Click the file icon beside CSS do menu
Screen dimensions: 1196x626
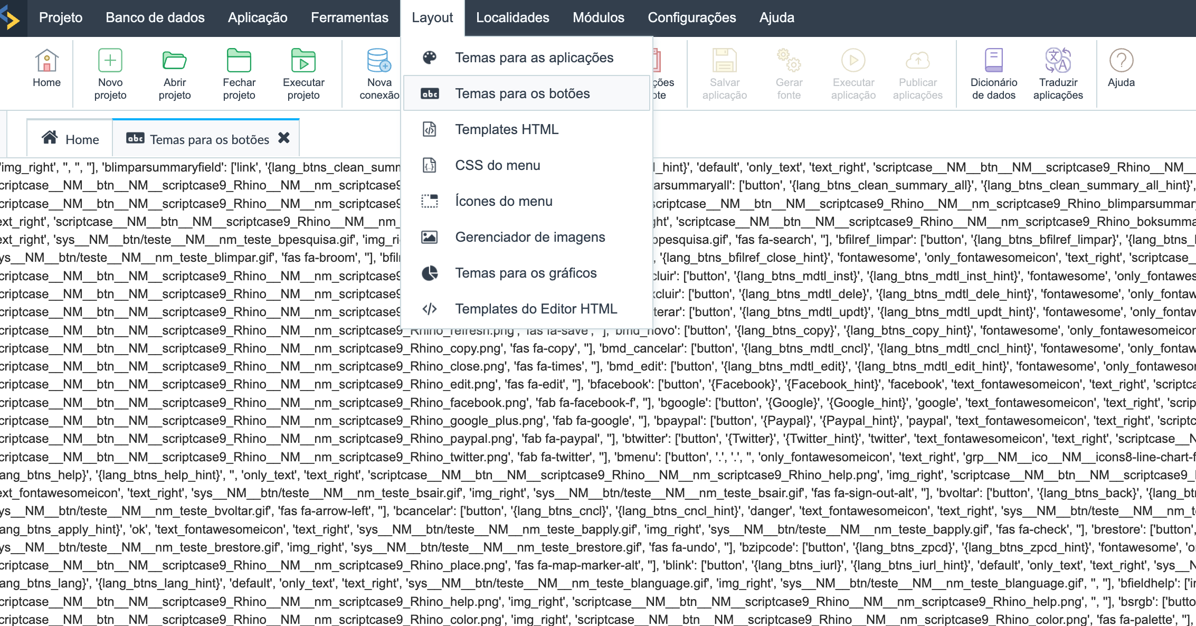(x=430, y=165)
